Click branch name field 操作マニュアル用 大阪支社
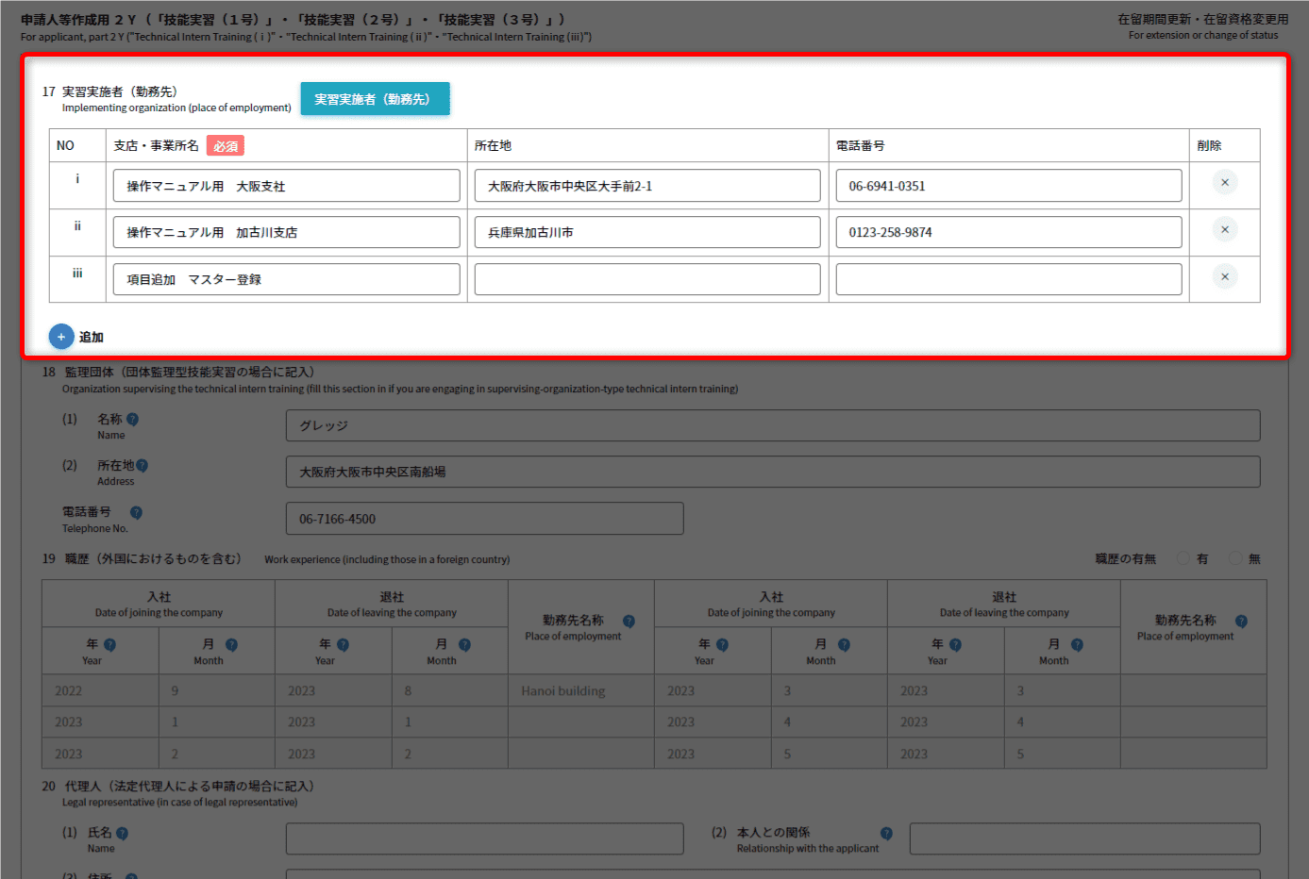Screen dimensions: 1309x879 pos(286,186)
